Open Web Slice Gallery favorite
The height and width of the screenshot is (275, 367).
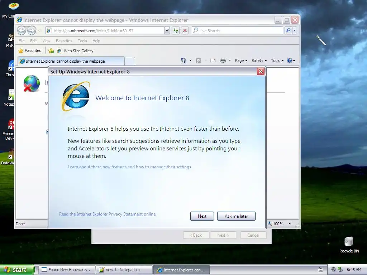tap(75, 51)
